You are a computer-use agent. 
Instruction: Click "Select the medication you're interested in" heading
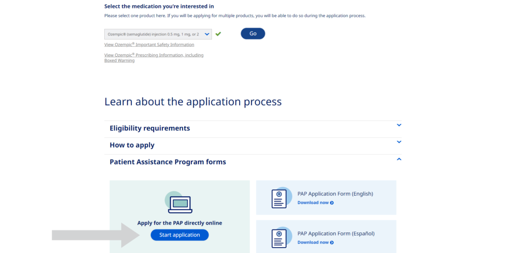coord(159,6)
